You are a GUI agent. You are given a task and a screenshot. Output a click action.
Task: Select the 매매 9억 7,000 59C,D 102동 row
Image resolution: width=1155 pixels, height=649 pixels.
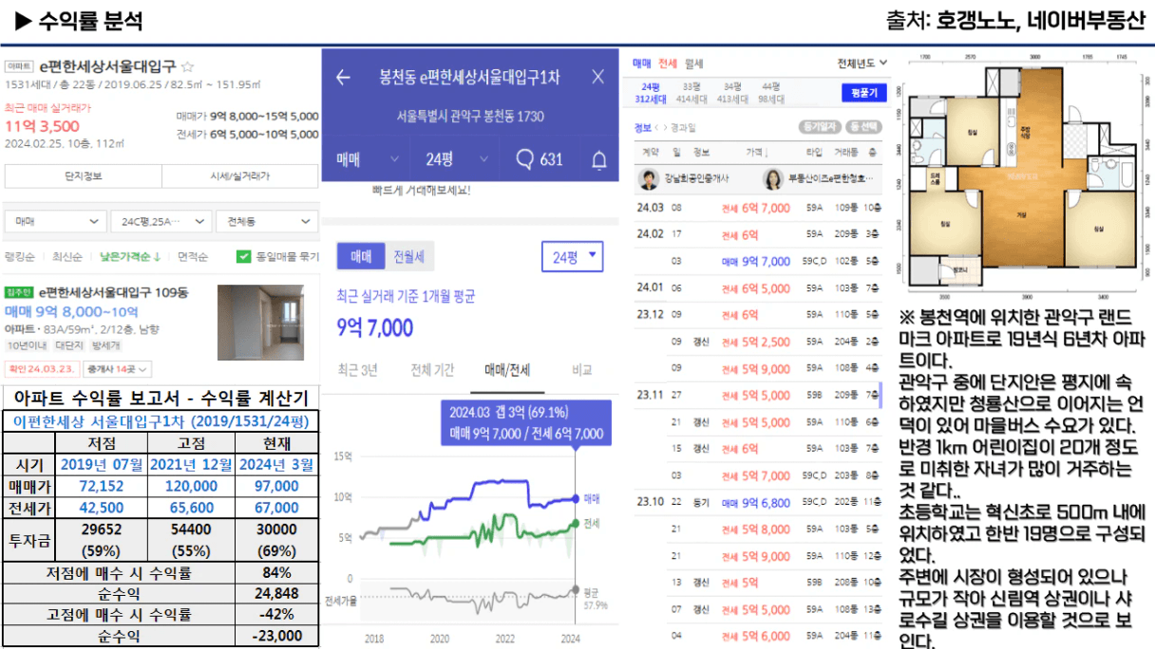pos(758,261)
